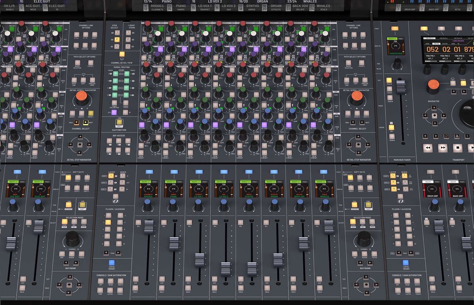Solo the DRUM GRP channel
The width and height of the screenshot is (474, 305).
coord(433,287)
